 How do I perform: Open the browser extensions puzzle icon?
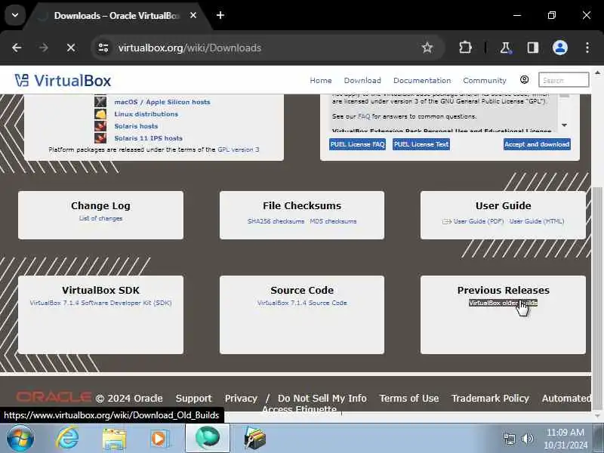point(465,48)
